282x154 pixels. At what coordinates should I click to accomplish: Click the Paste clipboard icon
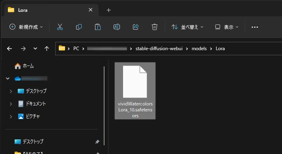click(x=98, y=27)
